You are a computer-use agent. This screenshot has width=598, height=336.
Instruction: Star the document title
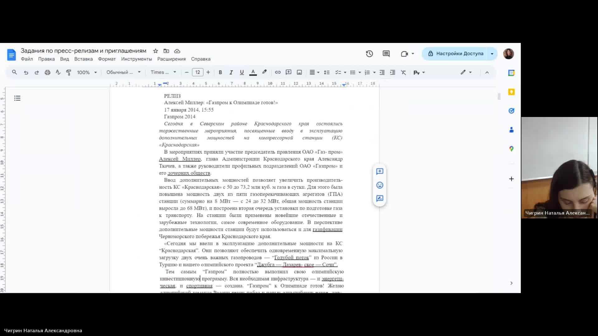(155, 51)
